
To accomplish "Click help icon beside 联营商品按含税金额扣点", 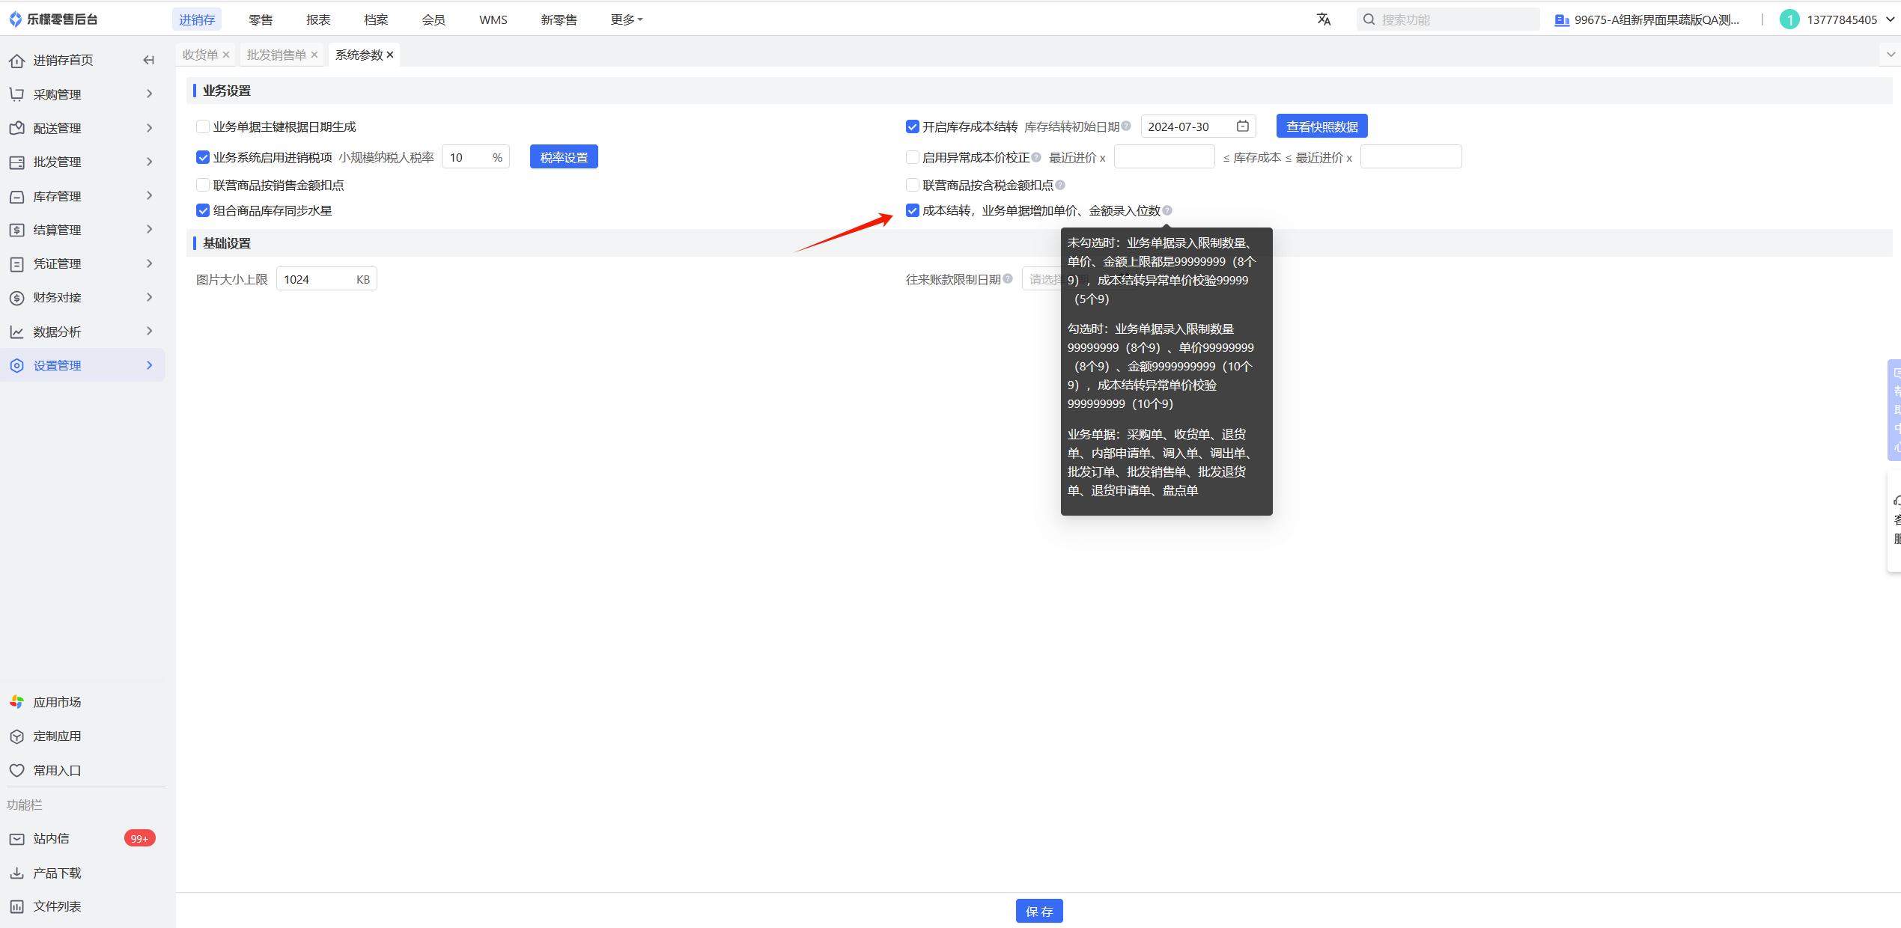I will [x=1060, y=185].
